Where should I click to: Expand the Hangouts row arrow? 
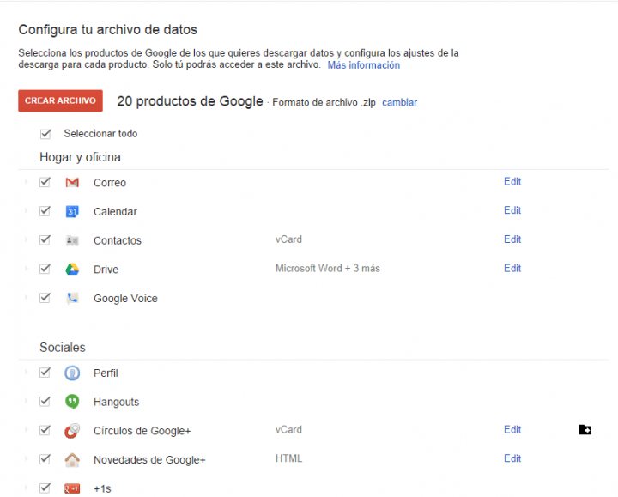27,401
